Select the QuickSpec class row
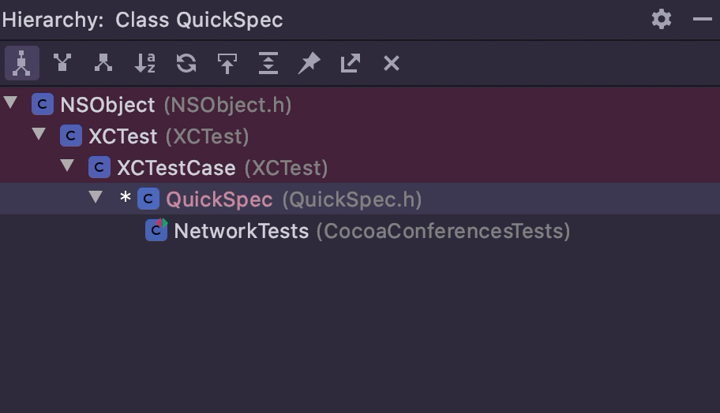This screenshot has width=720, height=413. [360, 199]
